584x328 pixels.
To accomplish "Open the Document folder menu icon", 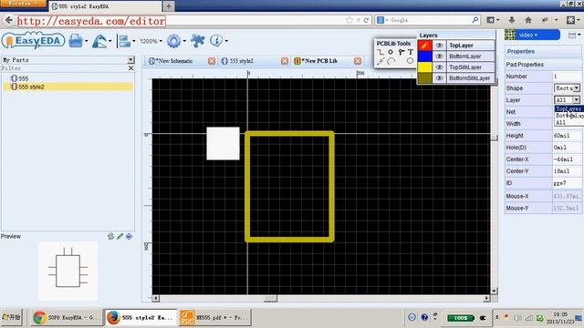I will 76,40.
